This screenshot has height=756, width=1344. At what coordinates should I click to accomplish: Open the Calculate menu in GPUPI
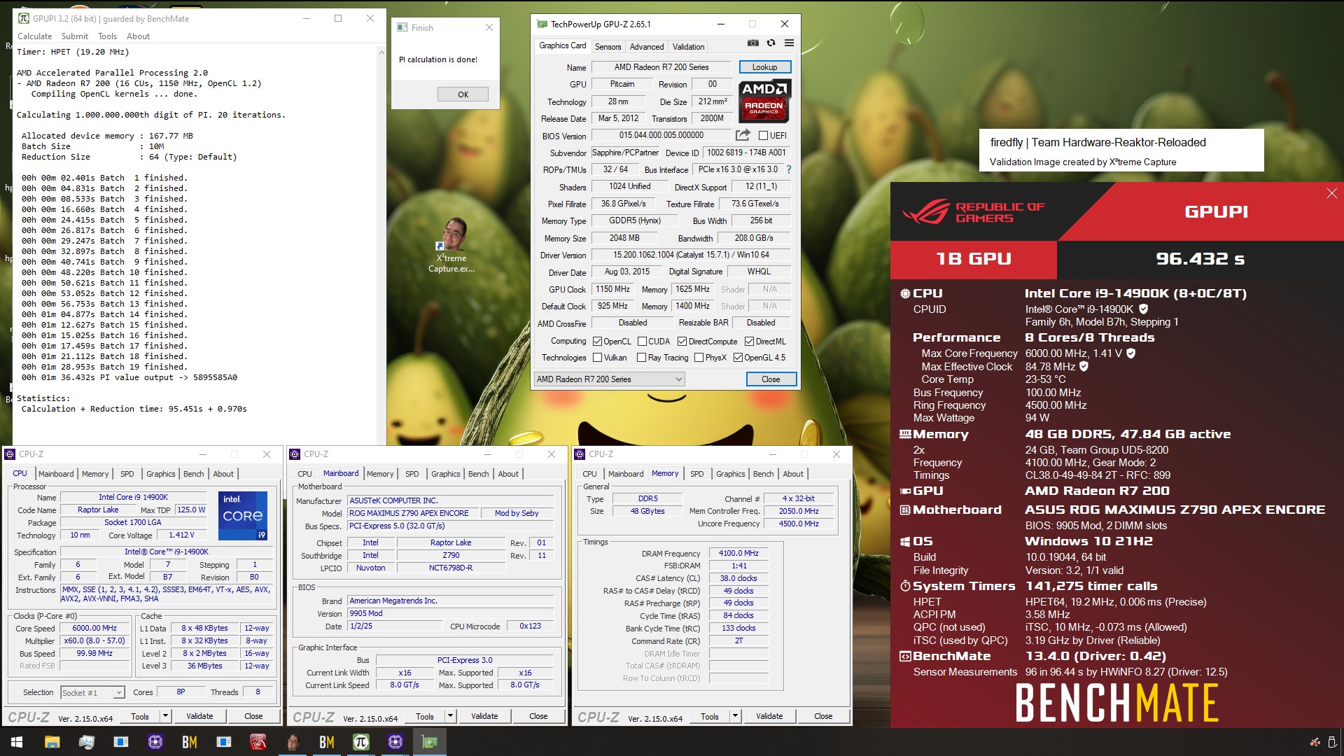click(34, 36)
